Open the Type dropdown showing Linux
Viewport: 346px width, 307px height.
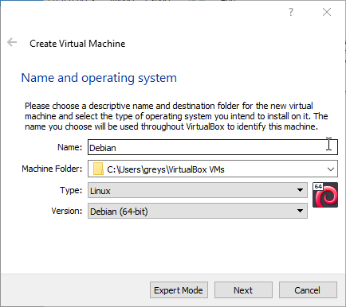[198, 190]
